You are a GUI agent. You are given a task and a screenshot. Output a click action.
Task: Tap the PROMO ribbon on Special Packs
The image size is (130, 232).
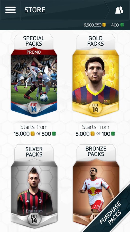34,52
